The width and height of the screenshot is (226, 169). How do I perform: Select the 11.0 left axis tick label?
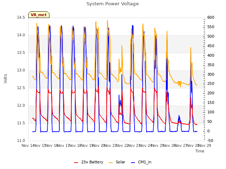click(21, 141)
